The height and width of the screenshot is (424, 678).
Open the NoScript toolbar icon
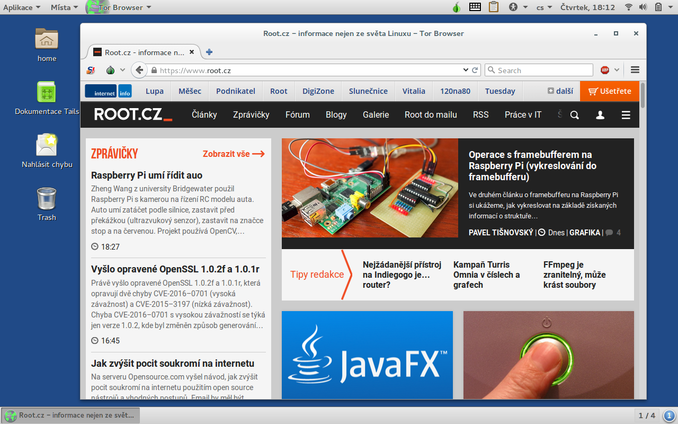pyautogui.click(x=91, y=70)
